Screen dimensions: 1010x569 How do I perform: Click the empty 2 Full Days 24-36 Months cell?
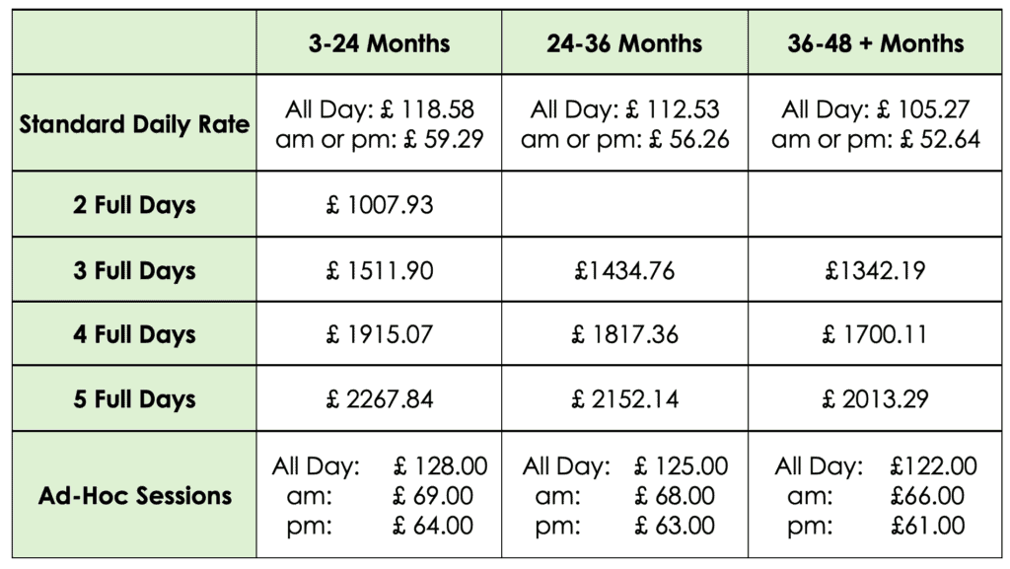(x=624, y=204)
